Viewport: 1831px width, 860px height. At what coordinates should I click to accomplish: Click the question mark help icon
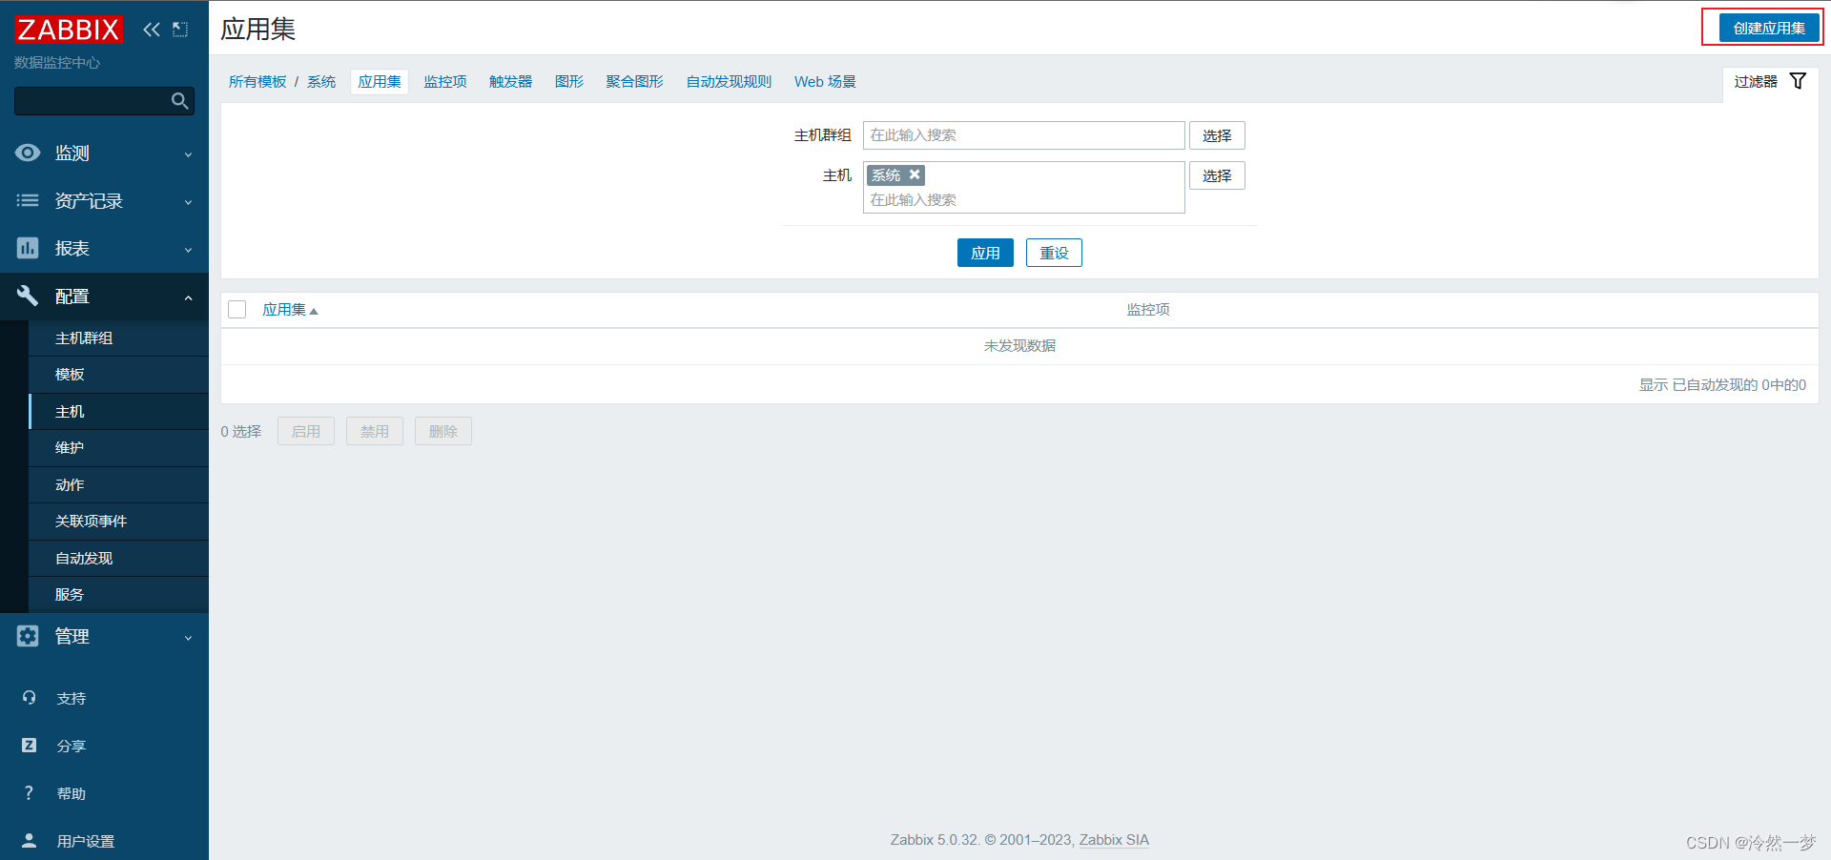[29, 793]
